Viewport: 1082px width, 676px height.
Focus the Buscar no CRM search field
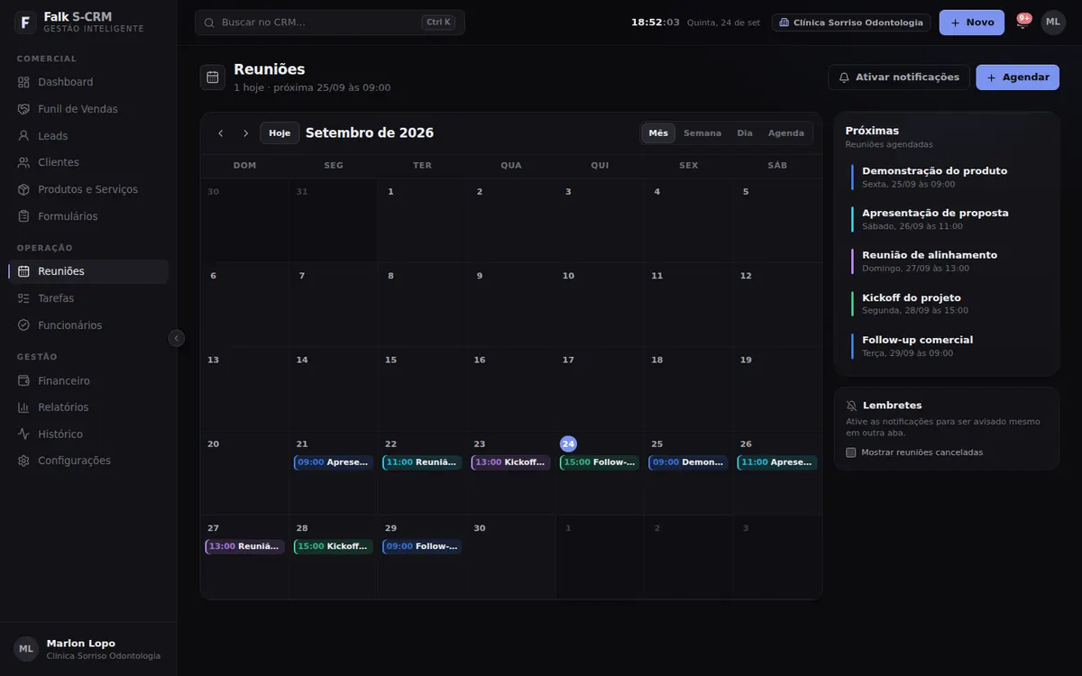click(330, 23)
